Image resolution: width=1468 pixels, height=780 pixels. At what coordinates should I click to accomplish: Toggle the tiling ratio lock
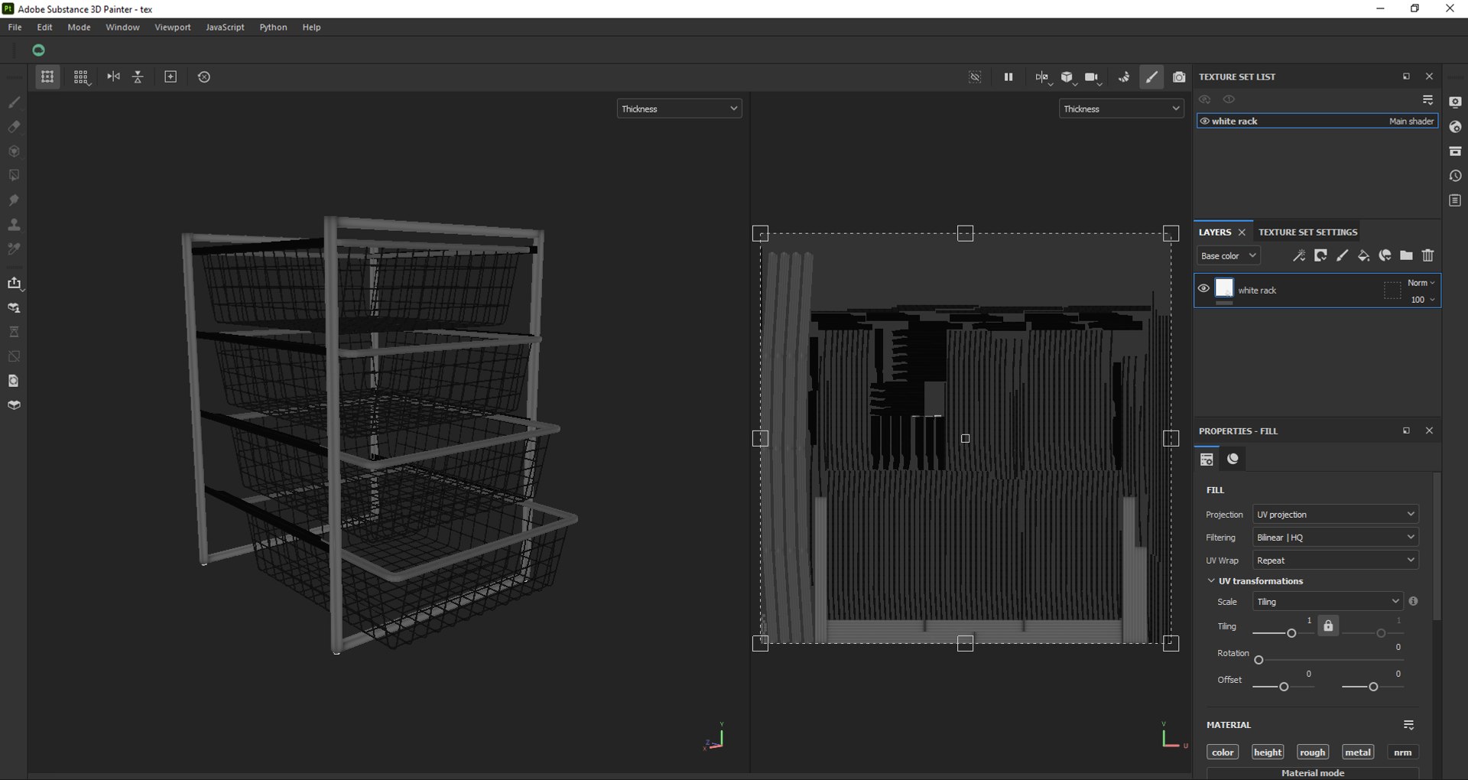coord(1328,626)
